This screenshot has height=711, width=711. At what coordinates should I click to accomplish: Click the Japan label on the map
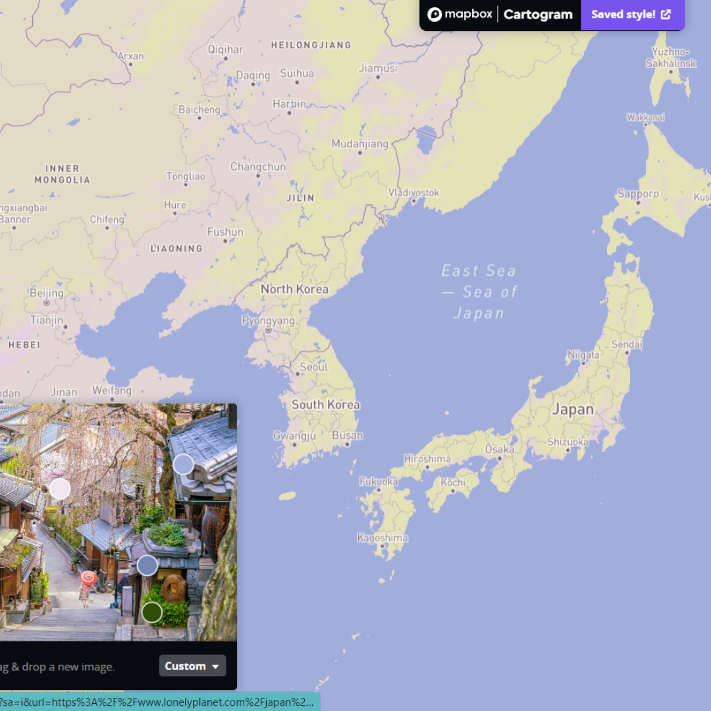click(574, 409)
